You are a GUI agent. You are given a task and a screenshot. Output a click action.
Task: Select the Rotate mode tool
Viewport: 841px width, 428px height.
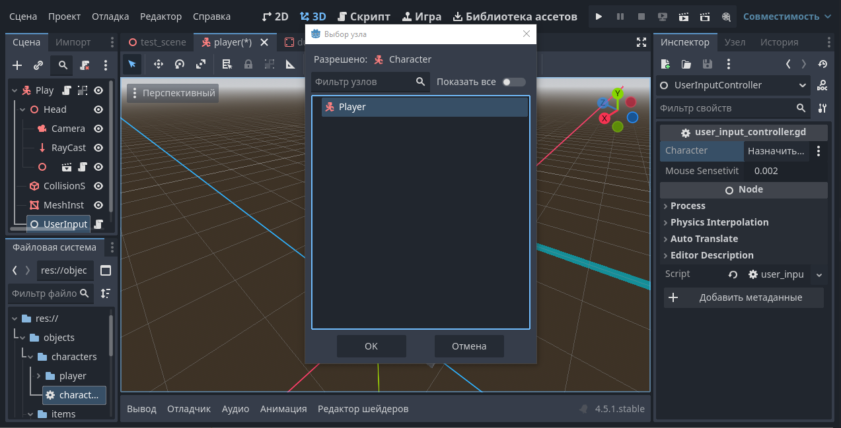(x=180, y=64)
